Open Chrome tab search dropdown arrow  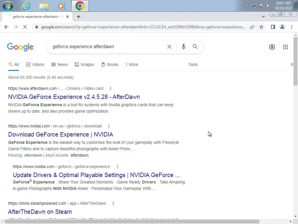click(263, 17)
